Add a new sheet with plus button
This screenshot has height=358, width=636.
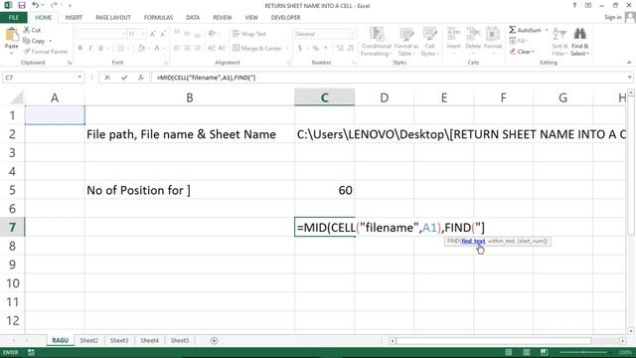click(215, 340)
